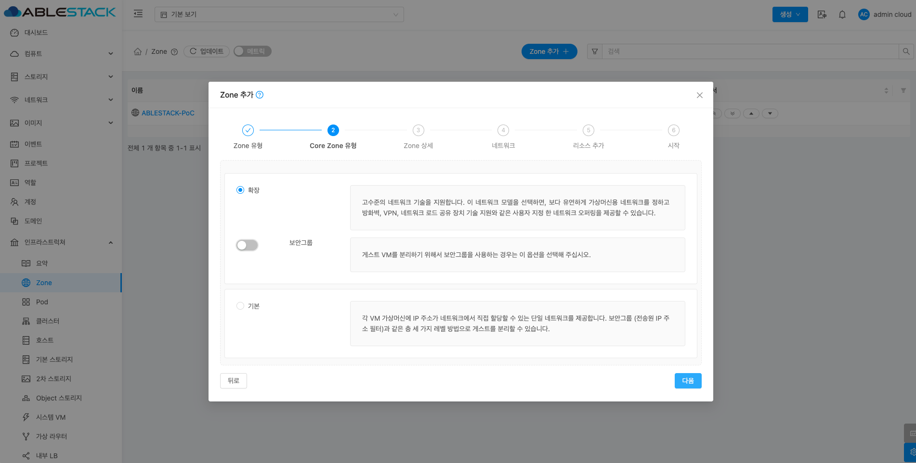Move ABLESTACK-PoC row to bottom

[x=733, y=113]
